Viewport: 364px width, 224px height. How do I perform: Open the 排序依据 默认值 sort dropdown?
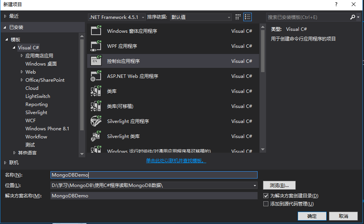tap(201, 17)
